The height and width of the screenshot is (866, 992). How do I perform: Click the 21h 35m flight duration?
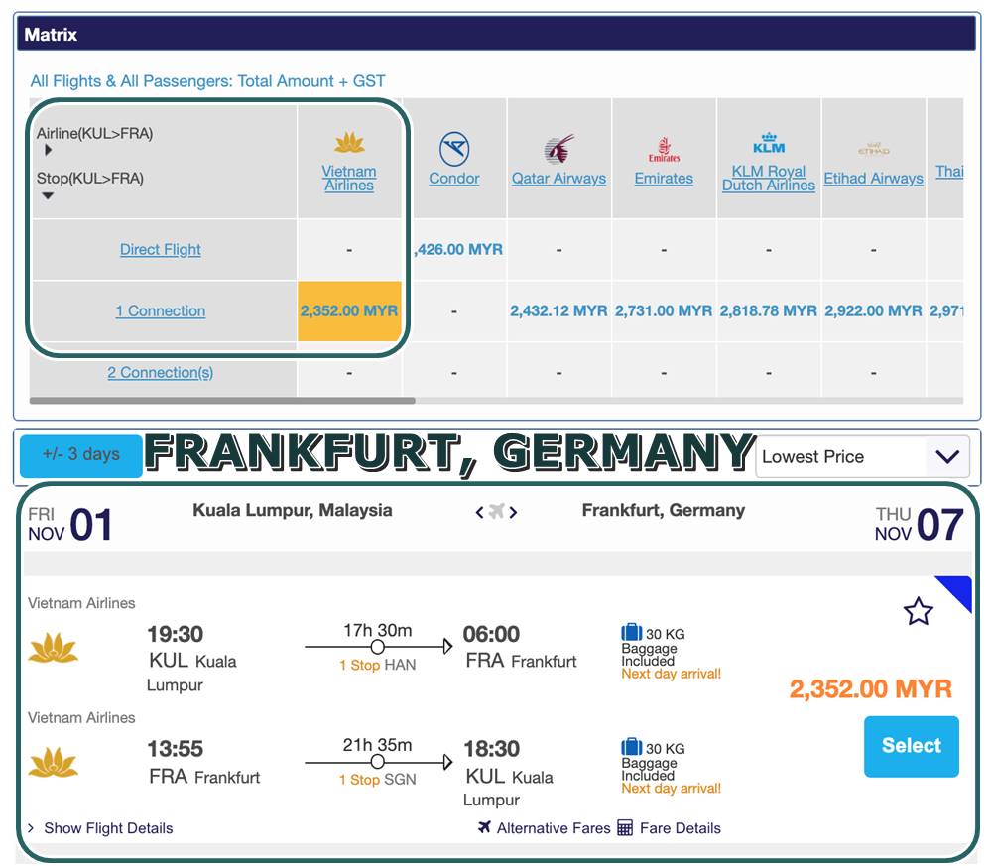[x=378, y=745]
